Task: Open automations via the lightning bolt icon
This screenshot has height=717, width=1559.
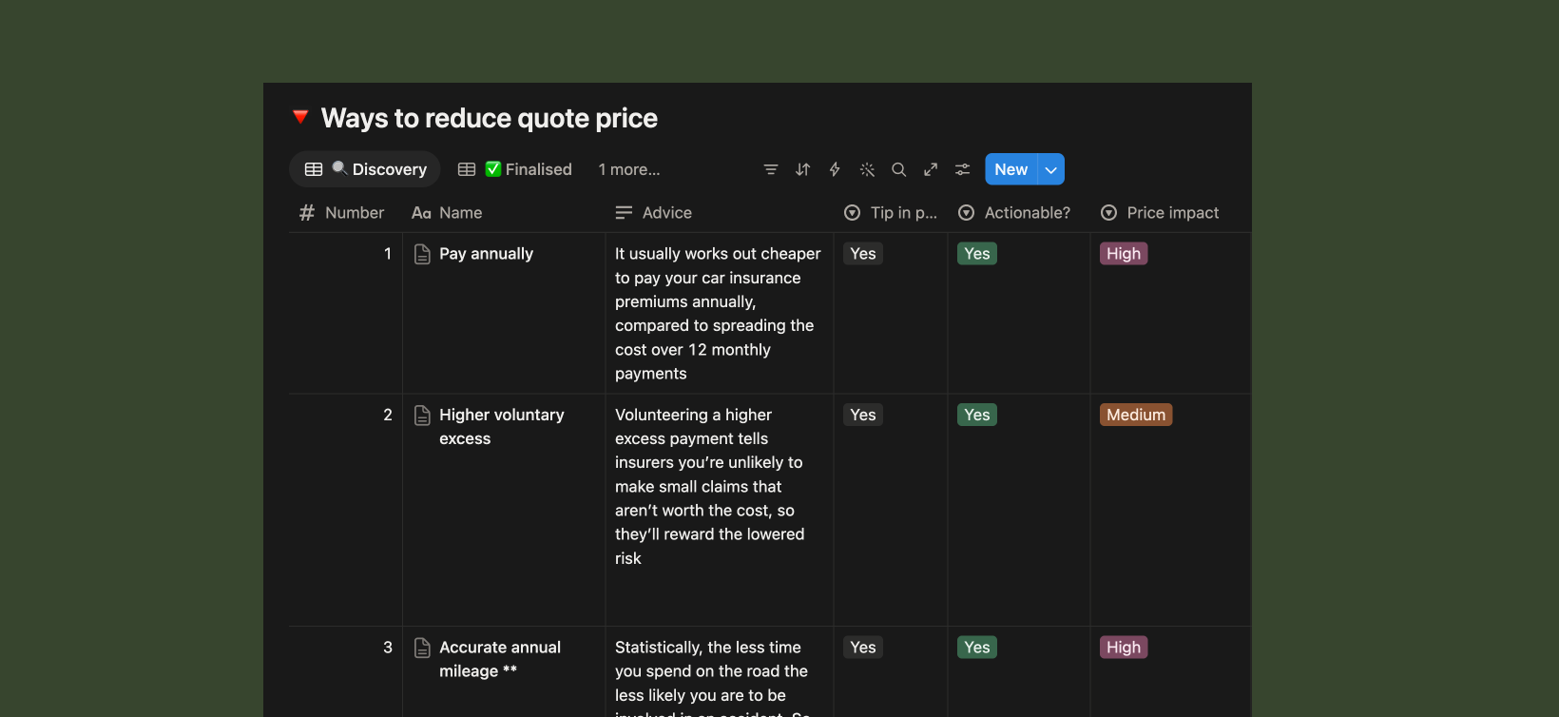Action: pyautogui.click(x=835, y=169)
